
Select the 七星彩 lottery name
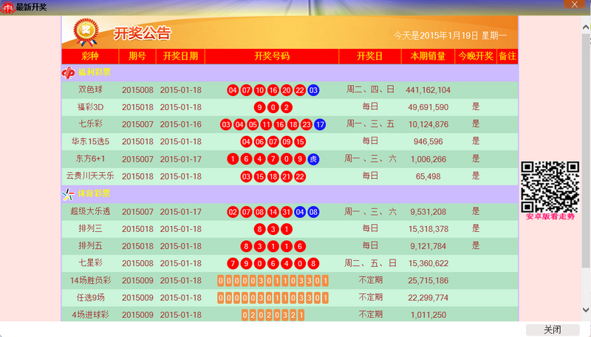pos(90,263)
